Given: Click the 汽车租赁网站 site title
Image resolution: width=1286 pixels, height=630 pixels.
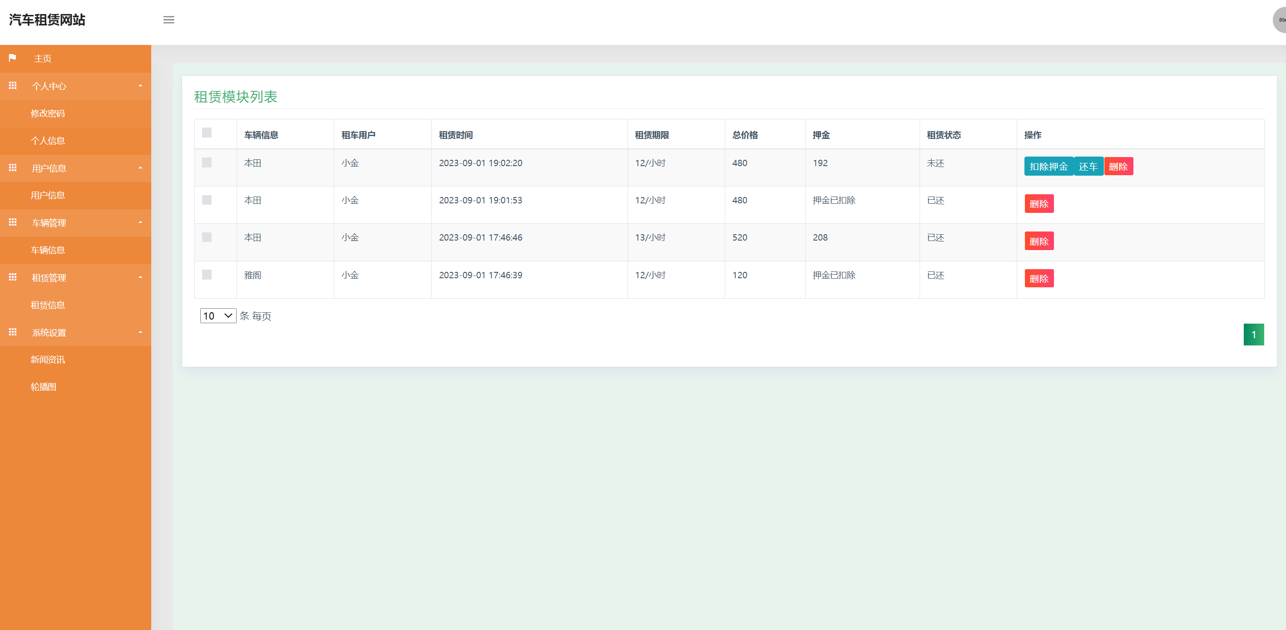Looking at the screenshot, I should click(x=47, y=20).
